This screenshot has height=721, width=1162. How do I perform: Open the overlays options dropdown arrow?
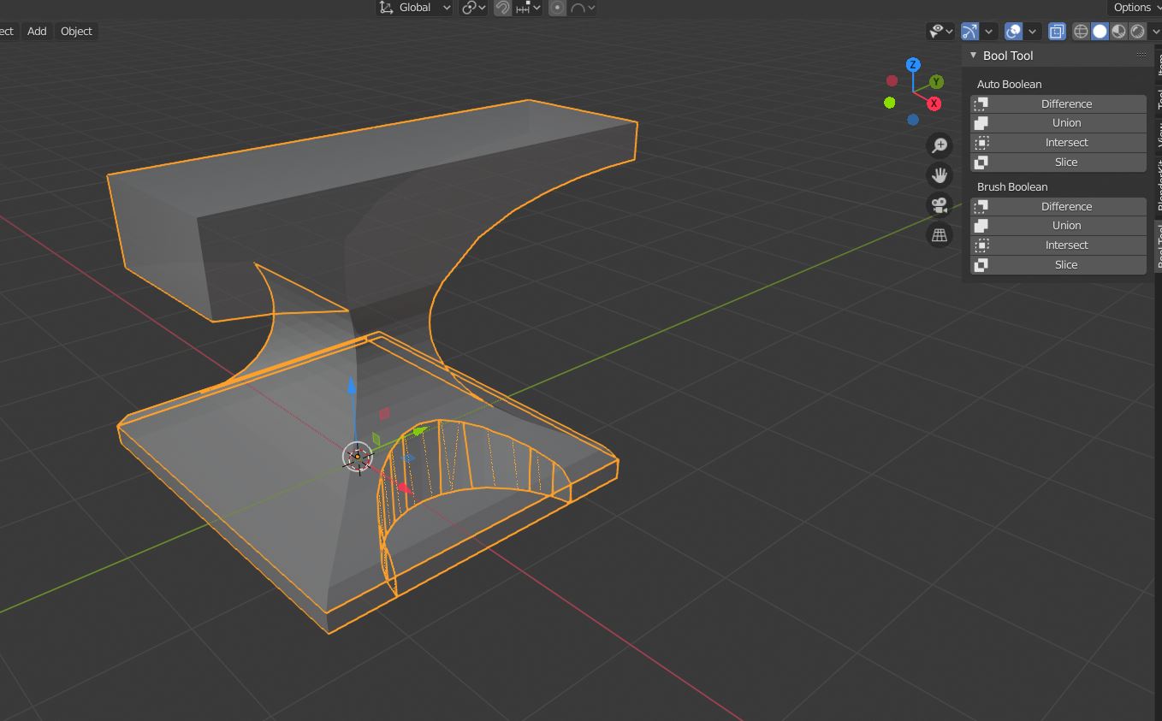pyautogui.click(x=1033, y=32)
